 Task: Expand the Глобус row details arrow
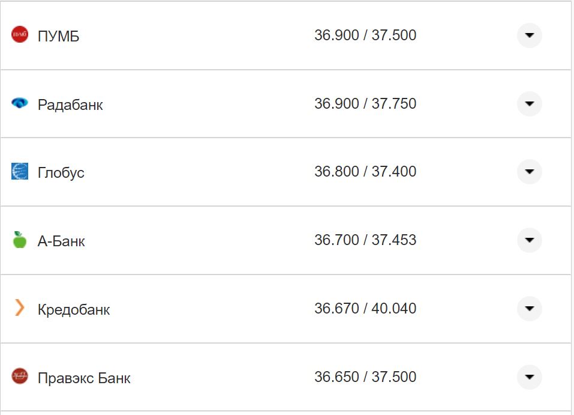[x=529, y=172]
